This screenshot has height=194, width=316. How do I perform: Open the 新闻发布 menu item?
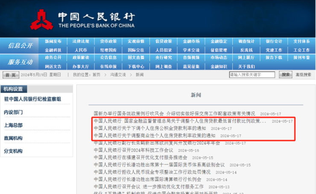coord(53,41)
